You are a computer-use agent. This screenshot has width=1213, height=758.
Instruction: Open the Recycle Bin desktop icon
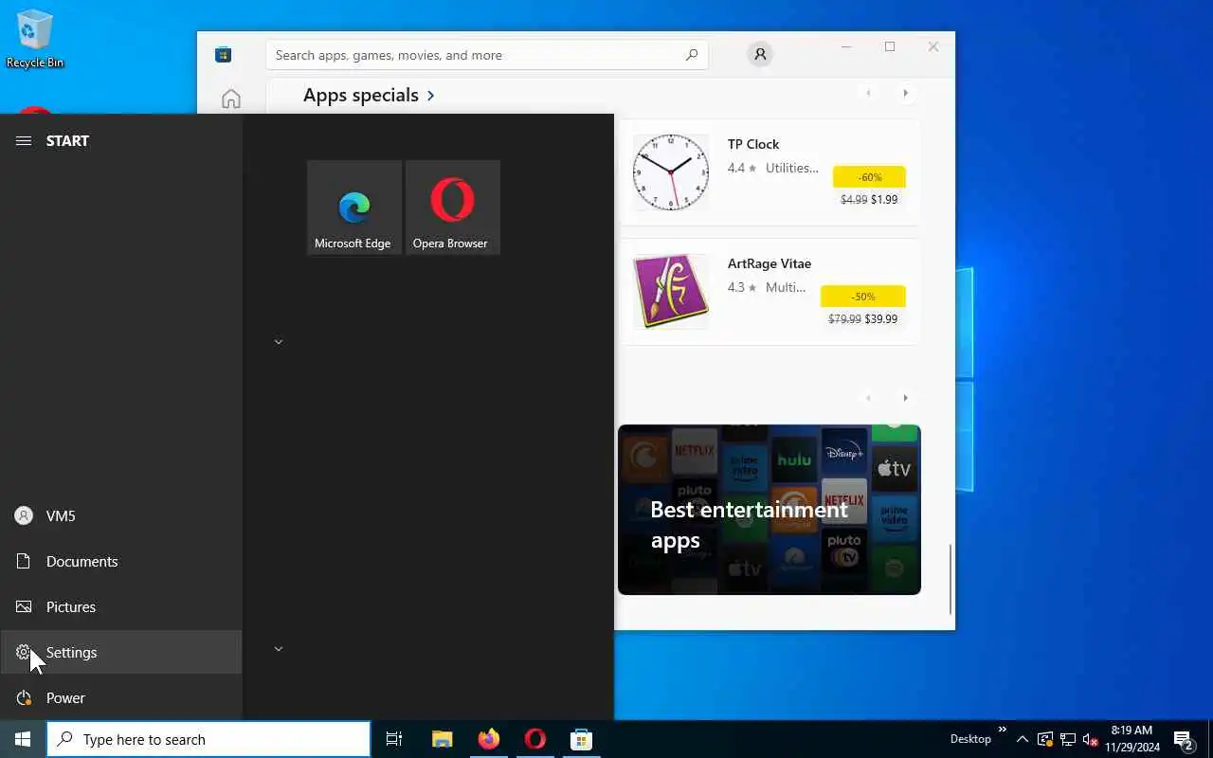point(35,39)
